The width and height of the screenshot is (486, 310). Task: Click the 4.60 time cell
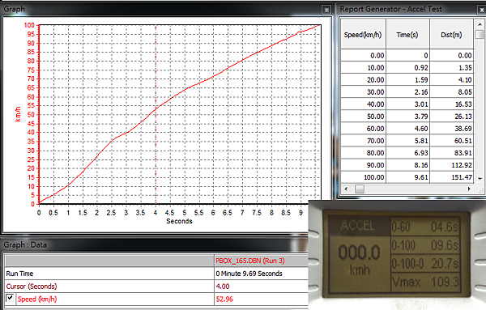[407, 129]
